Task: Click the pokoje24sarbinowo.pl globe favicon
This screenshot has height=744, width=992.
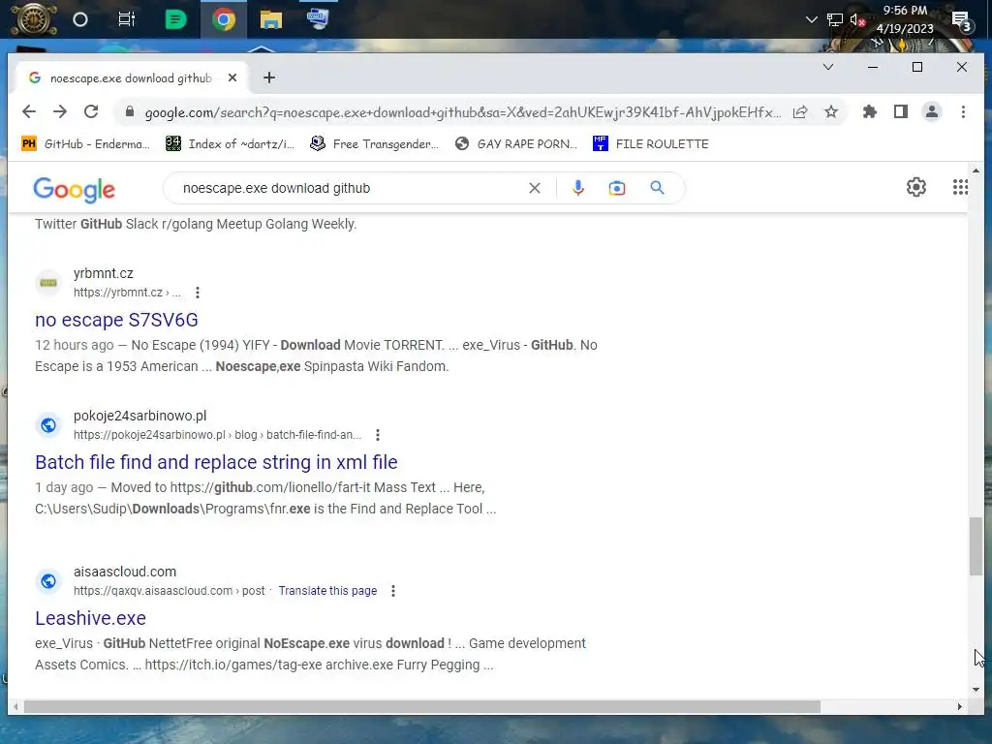Action: click(x=48, y=425)
